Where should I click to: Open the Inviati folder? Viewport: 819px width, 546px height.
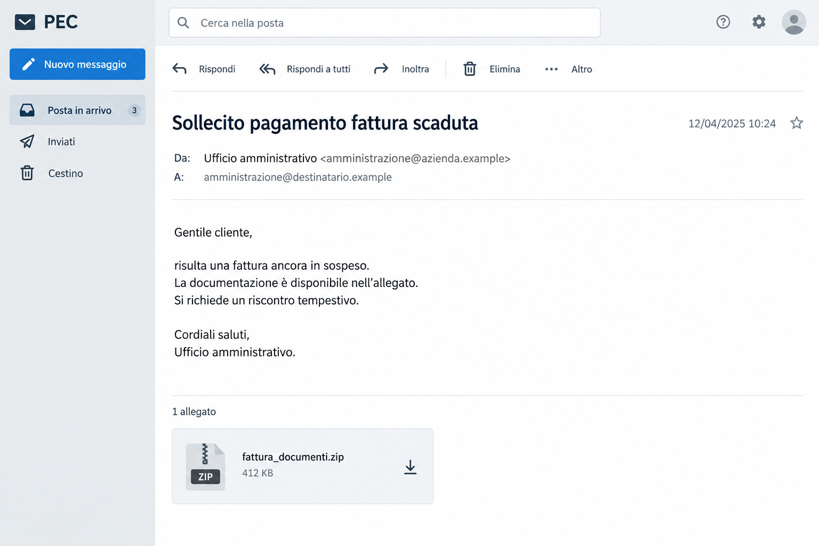pos(77,142)
